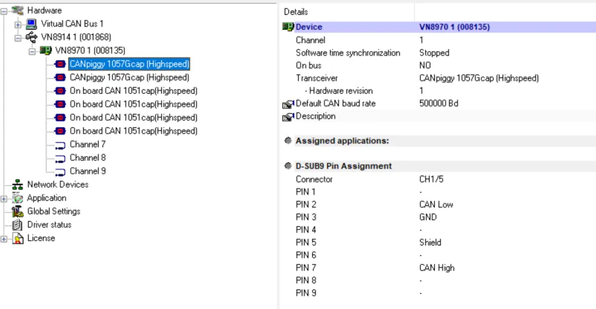Click the GND value for PIN 3

click(x=428, y=217)
